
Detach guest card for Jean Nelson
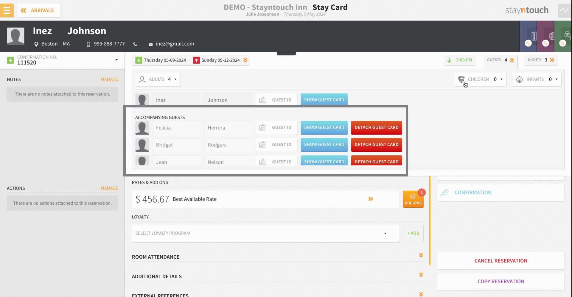[x=377, y=161]
